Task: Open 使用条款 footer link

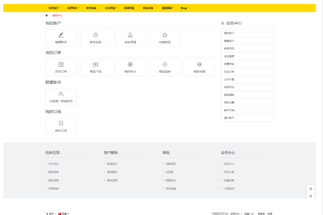Action: pos(54,189)
